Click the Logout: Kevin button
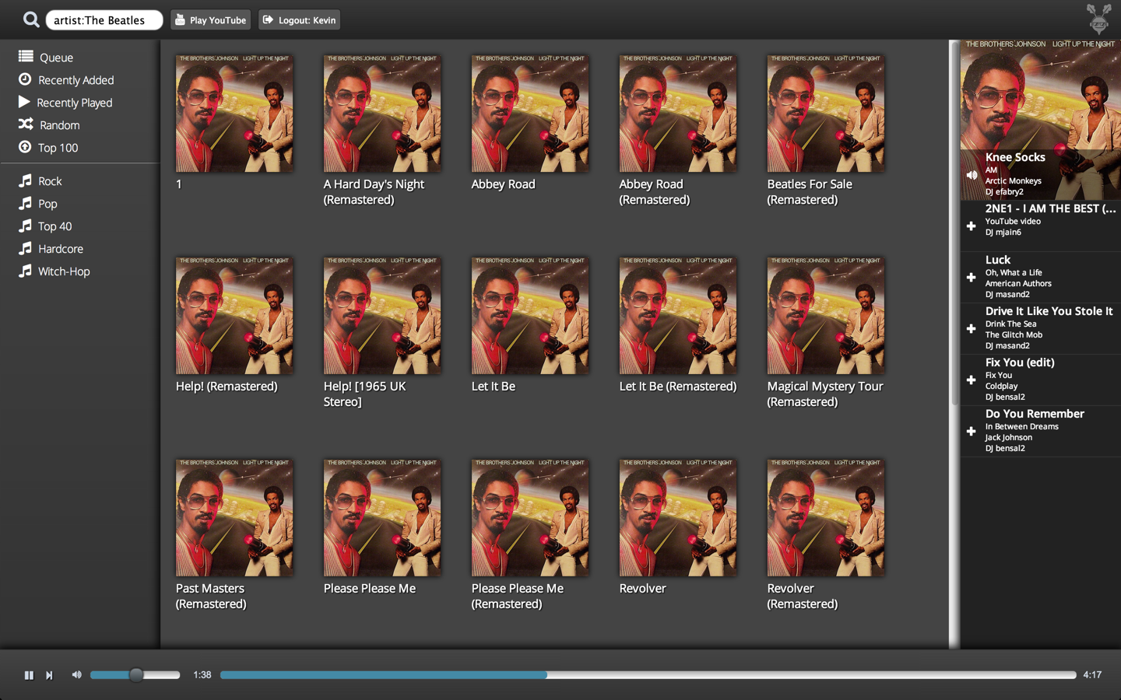Viewport: 1121px width, 700px height. tap(300, 20)
